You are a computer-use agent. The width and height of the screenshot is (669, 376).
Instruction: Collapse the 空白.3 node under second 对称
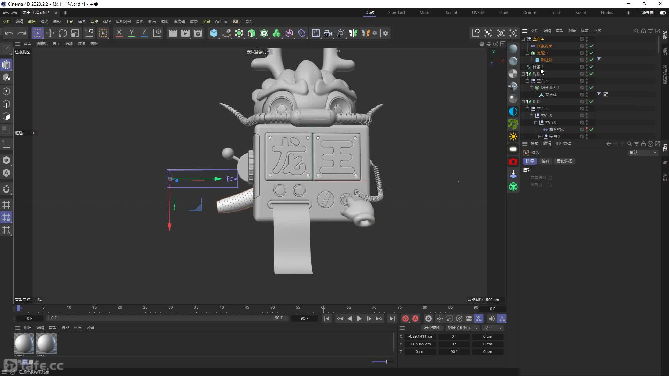click(531, 116)
